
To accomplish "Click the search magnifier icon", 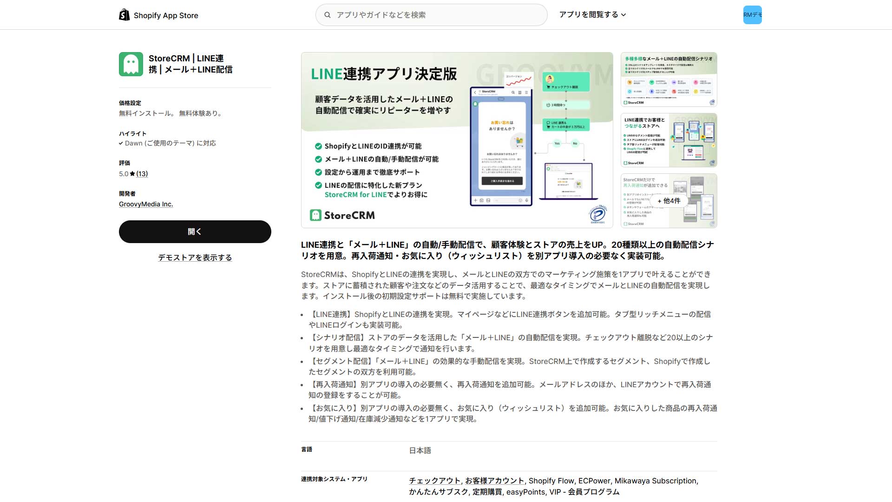I will tap(328, 15).
